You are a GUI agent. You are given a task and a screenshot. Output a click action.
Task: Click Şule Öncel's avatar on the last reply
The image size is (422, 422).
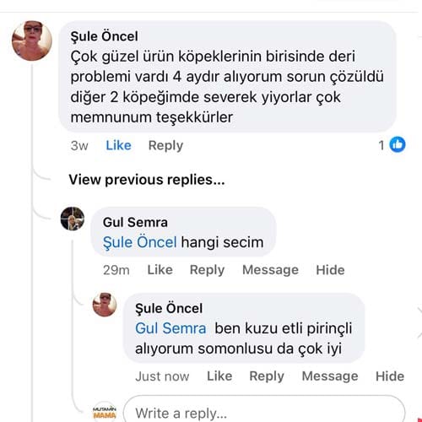click(105, 305)
